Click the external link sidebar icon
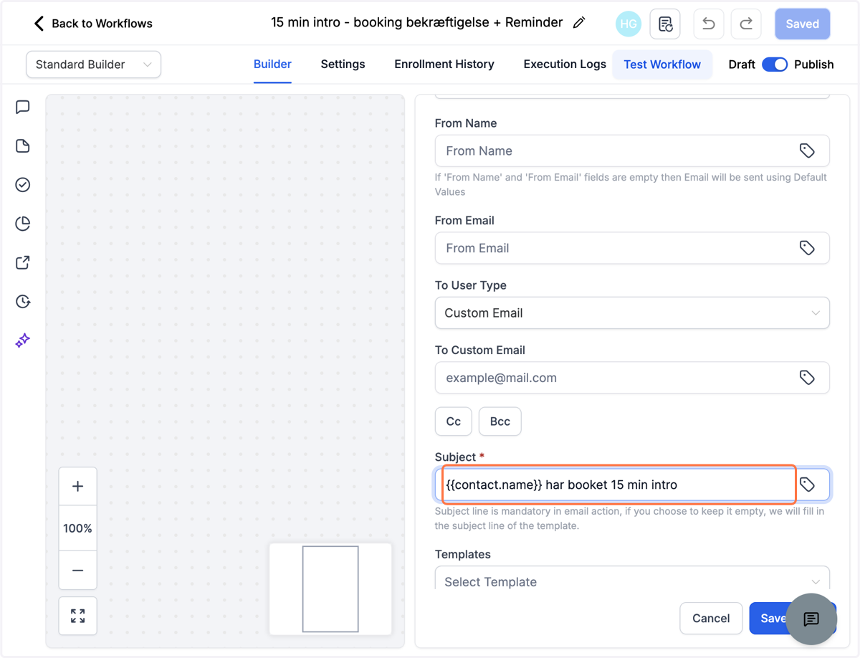This screenshot has width=860, height=658. [x=23, y=262]
